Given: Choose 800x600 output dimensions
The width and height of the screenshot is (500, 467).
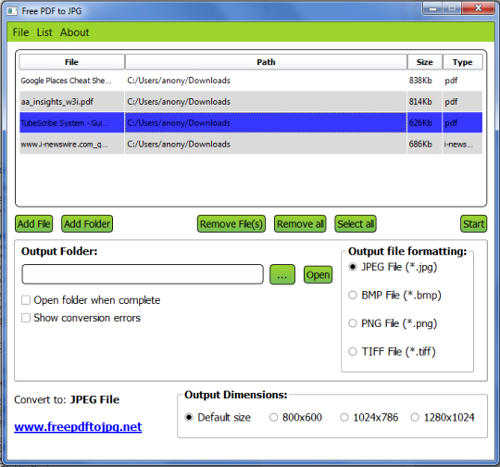Looking at the screenshot, I should coord(273,417).
